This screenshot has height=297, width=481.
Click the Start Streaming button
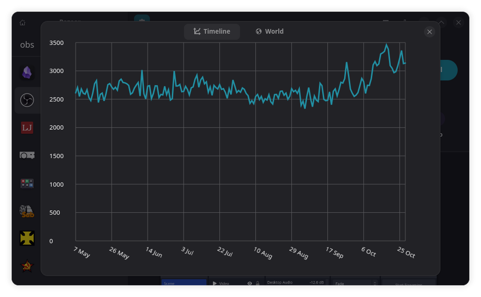[409, 285]
